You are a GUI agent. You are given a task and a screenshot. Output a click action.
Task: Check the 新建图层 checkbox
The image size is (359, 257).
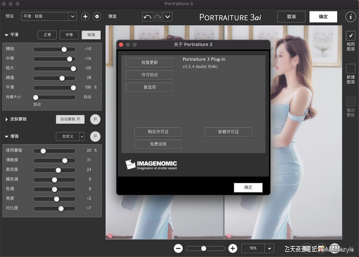[350, 69]
